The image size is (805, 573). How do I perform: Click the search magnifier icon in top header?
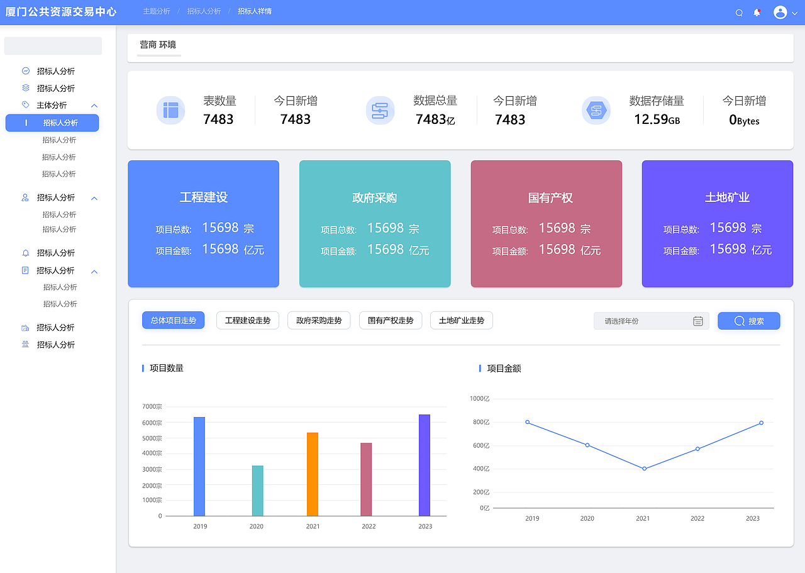pyautogui.click(x=739, y=13)
